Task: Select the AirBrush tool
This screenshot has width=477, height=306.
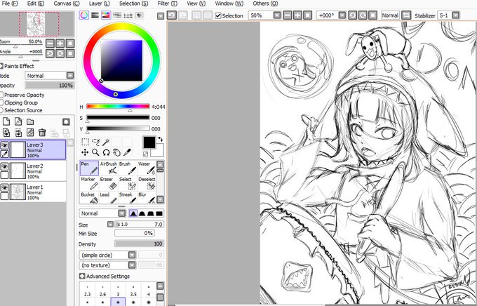Action: [x=108, y=168]
